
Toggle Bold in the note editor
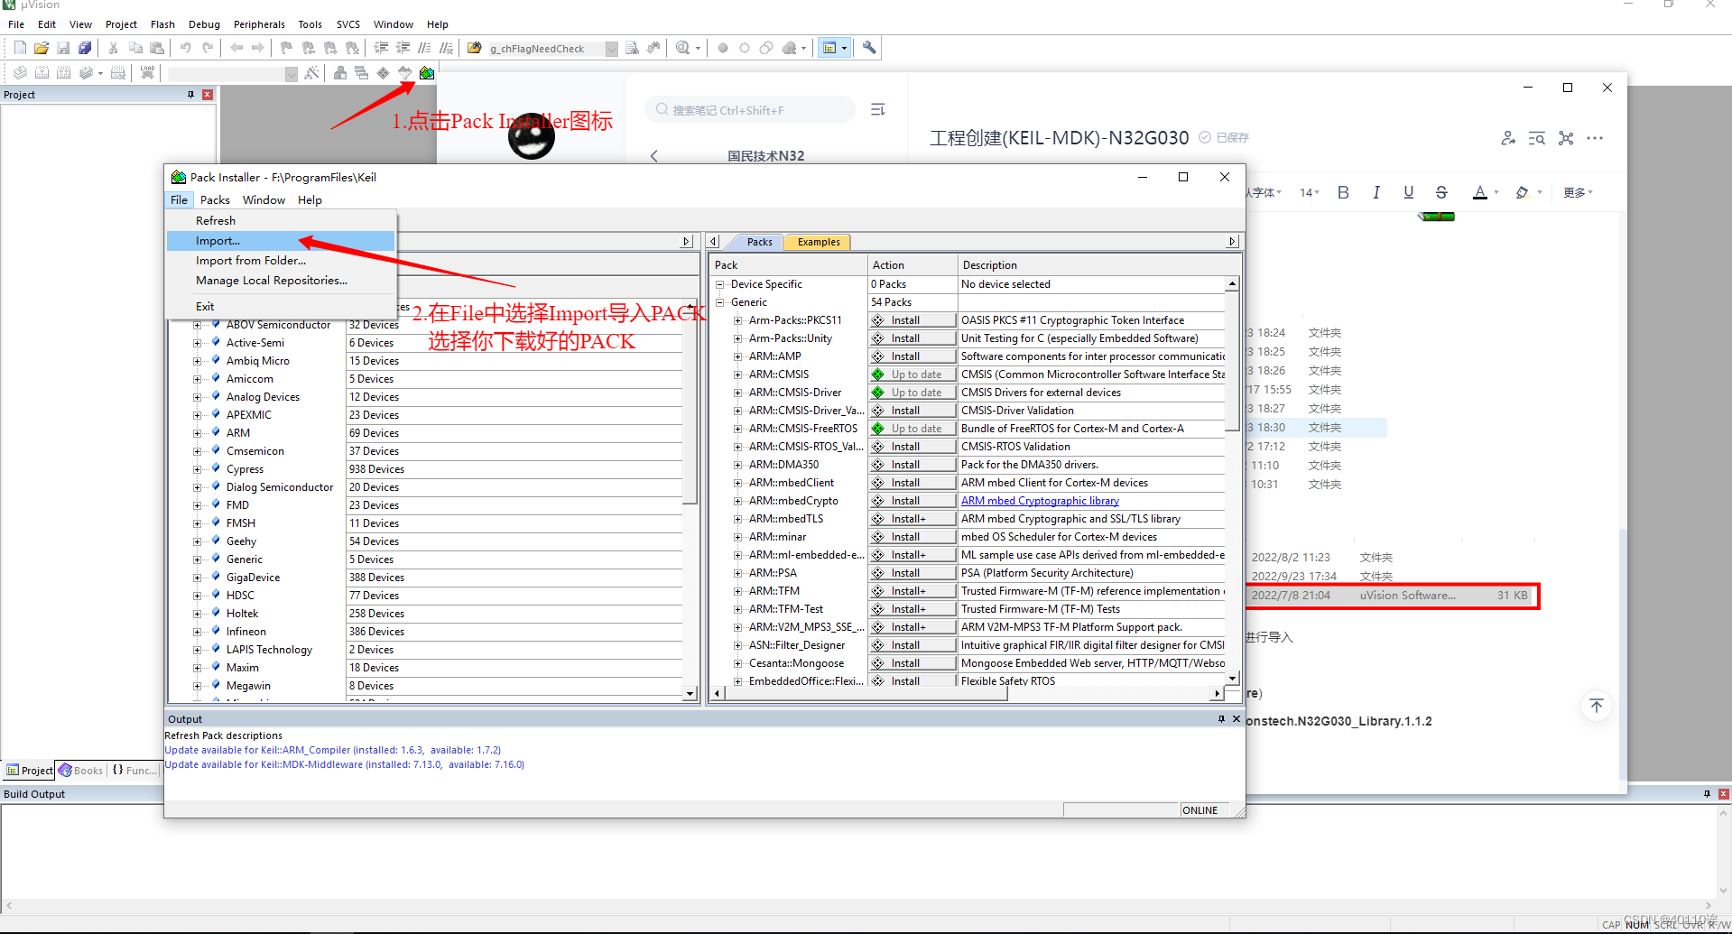(x=1343, y=192)
